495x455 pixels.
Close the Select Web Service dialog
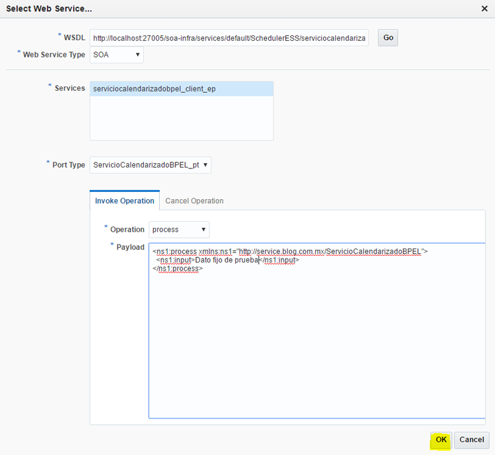pyautogui.click(x=484, y=9)
